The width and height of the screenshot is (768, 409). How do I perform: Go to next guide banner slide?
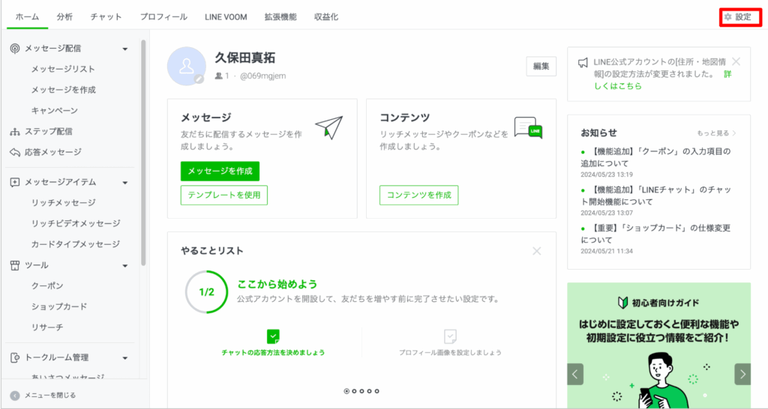742,374
